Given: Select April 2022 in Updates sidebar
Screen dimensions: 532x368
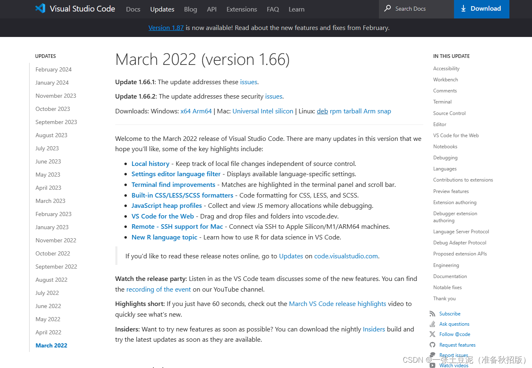Looking at the screenshot, I should [x=48, y=332].
